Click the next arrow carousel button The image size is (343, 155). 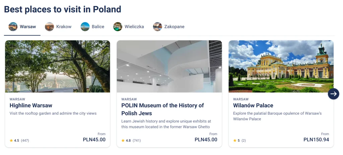333,94
